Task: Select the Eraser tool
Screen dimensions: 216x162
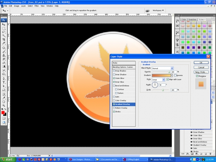Action: click(4, 63)
